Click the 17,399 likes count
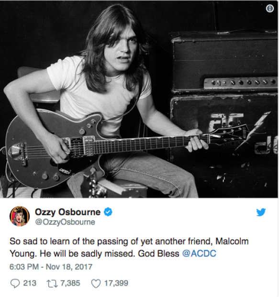Screen dimensions: 279x297 tap(116, 283)
